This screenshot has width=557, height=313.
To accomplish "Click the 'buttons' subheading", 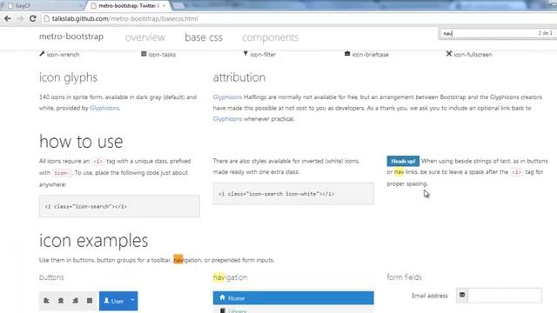I will click(51, 277).
